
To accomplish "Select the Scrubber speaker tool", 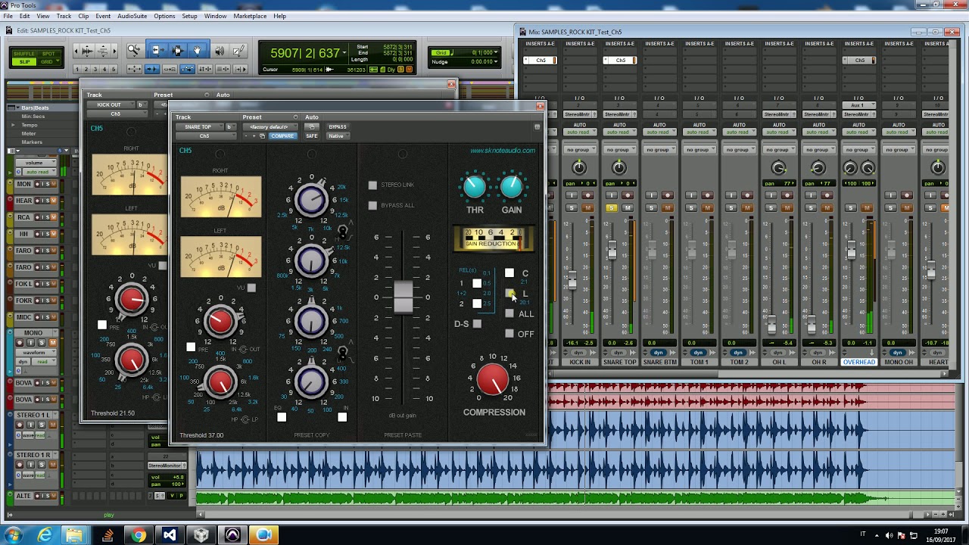I will [220, 51].
